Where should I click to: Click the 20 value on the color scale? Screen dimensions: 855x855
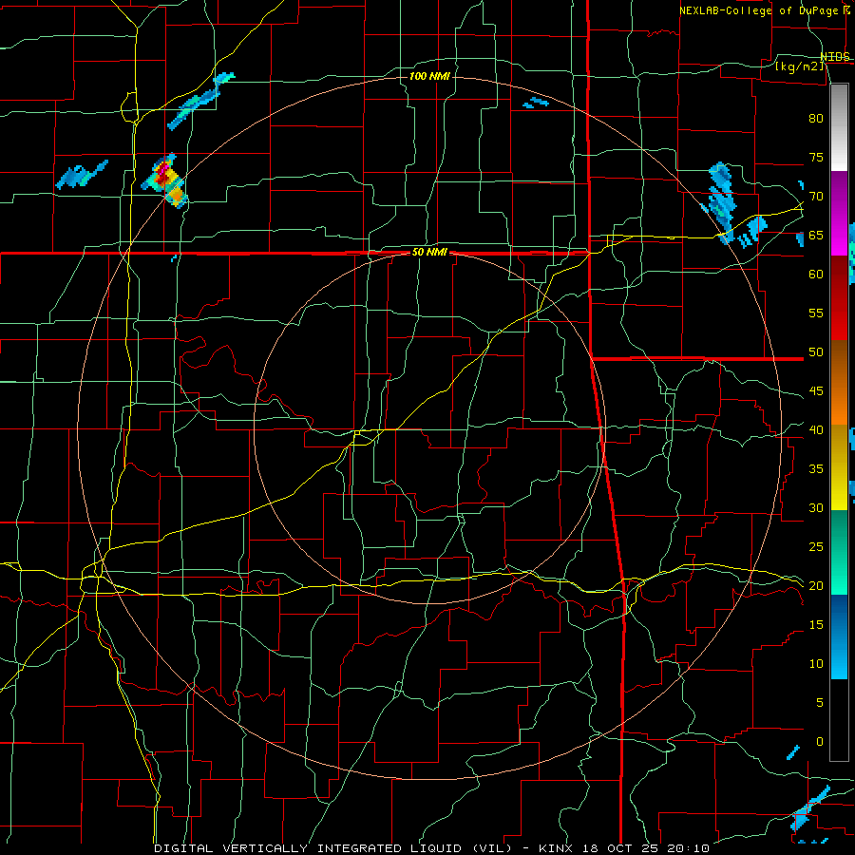816,586
